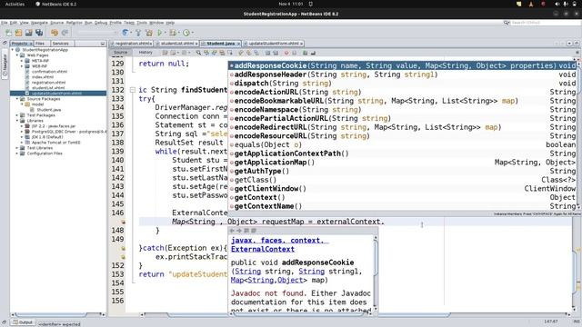Click the completion list vertical scrollbar
The width and height of the screenshot is (582, 327).
[x=579, y=135]
